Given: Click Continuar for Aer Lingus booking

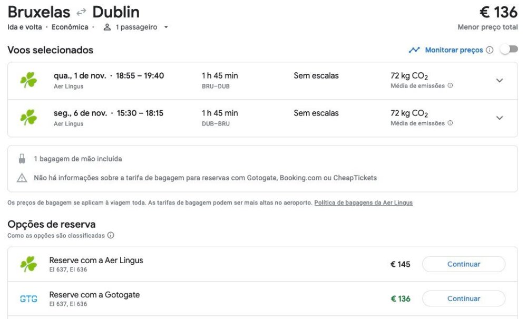Looking at the screenshot, I should 463,264.
